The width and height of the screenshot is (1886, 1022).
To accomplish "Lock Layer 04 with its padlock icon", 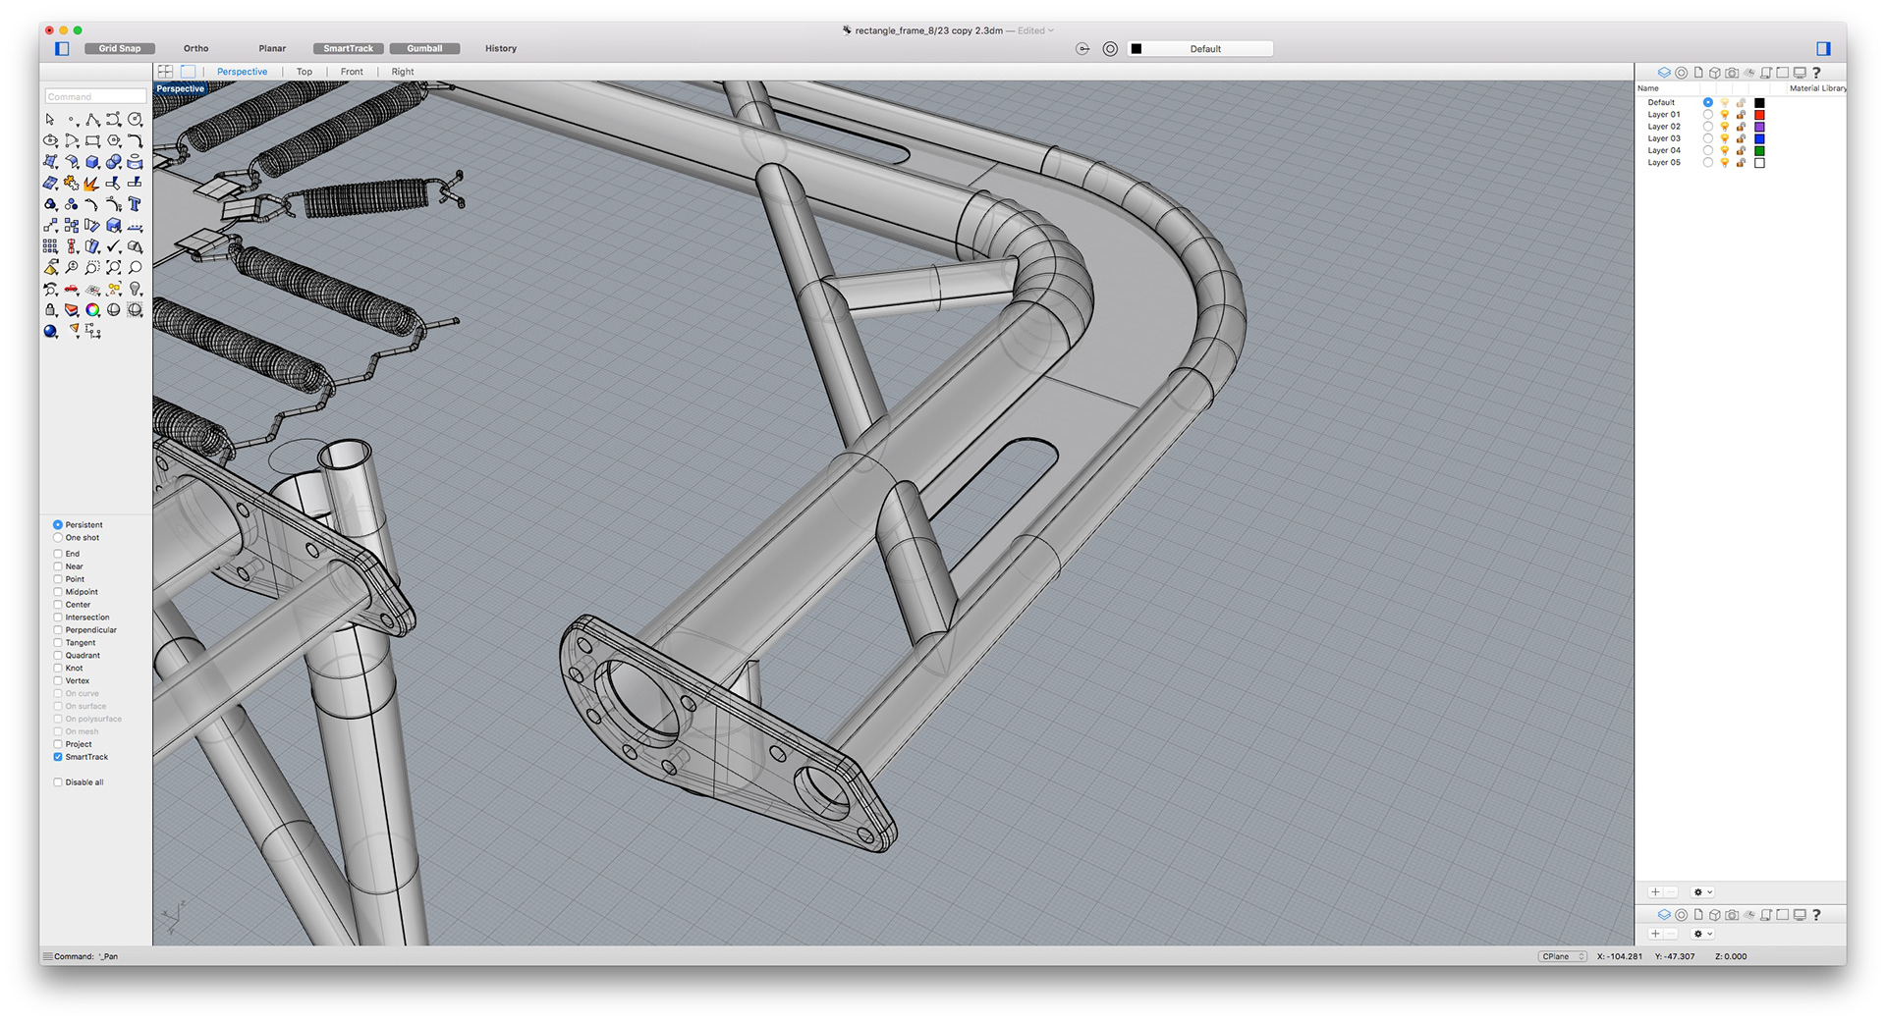I will click(1741, 150).
